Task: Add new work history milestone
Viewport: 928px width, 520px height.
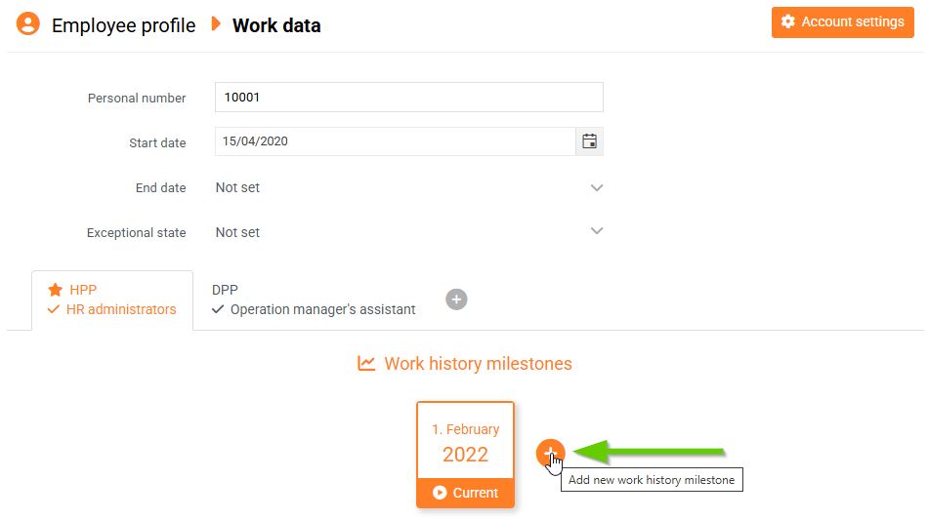Action: 551,453
